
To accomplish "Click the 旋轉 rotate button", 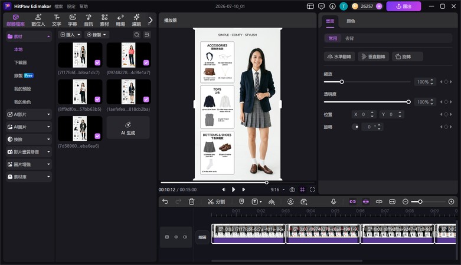I will click(x=407, y=57).
